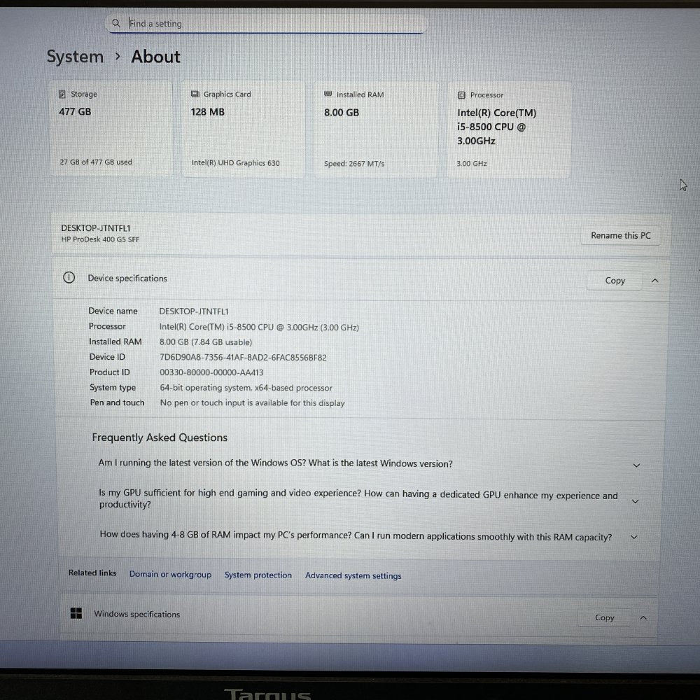Copy the Windows specifications

(604, 618)
